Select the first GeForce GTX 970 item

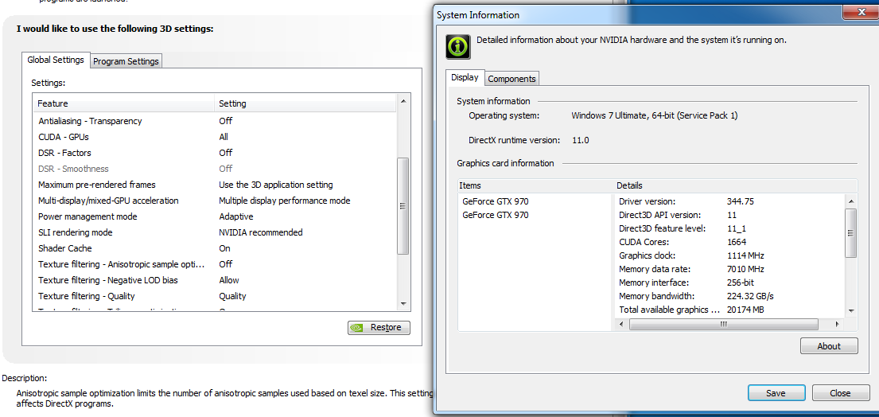point(496,201)
